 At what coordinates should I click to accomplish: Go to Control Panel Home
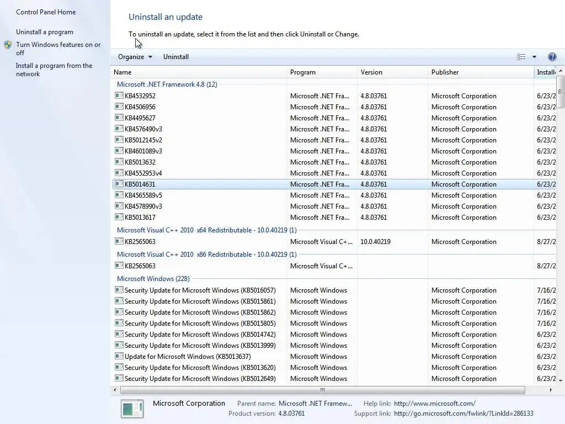[46, 12]
